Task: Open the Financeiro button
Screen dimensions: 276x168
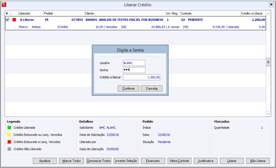Action: point(153,161)
